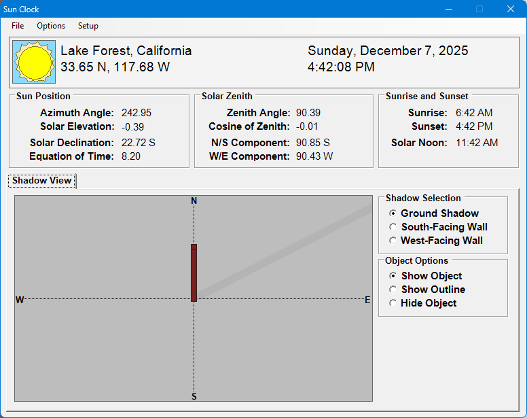Click the yellow sun icon
The image size is (527, 418).
click(34, 62)
